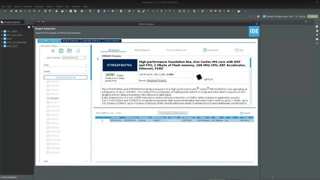This screenshot has width=320, height=180.
Task: Click the back navigation arrow in the toolbar
Action: [x=220, y=11]
